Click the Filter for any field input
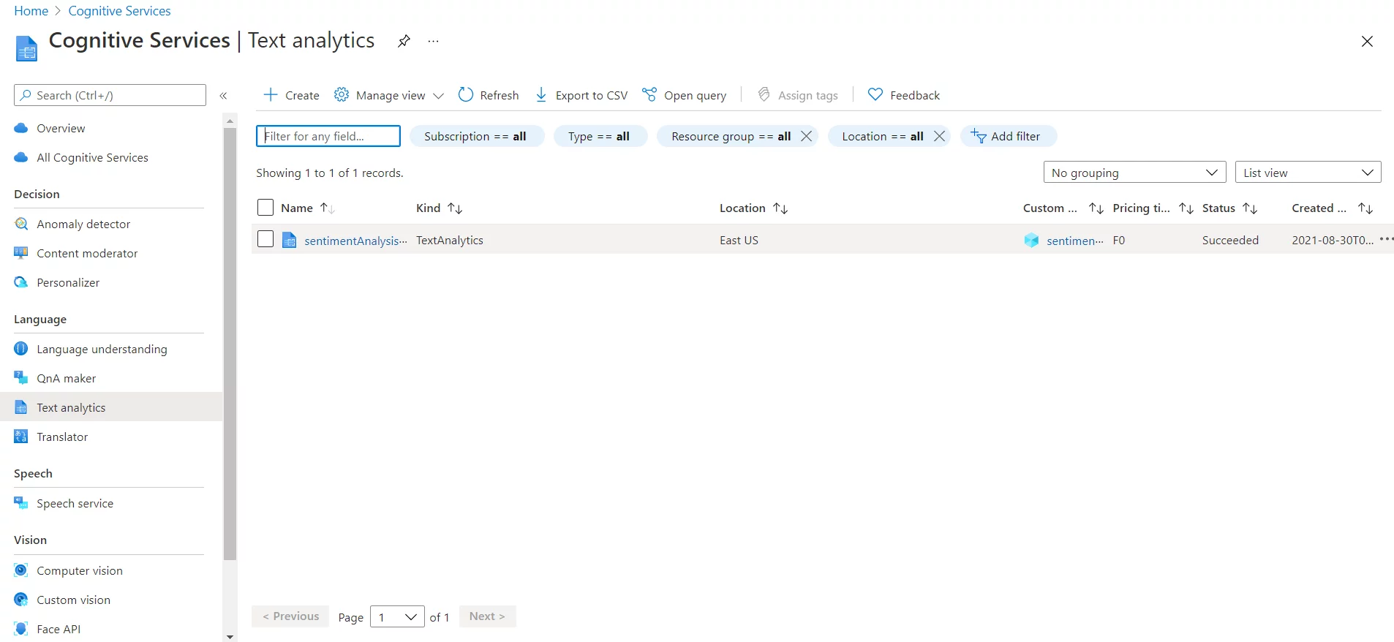 tap(328, 136)
